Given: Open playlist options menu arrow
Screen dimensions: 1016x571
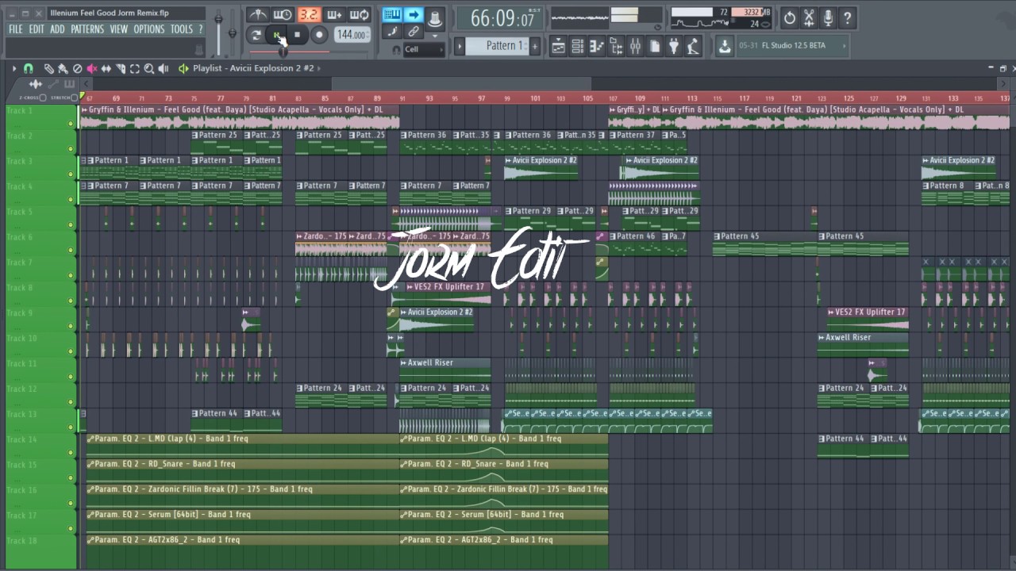Looking at the screenshot, I should 13,69.
